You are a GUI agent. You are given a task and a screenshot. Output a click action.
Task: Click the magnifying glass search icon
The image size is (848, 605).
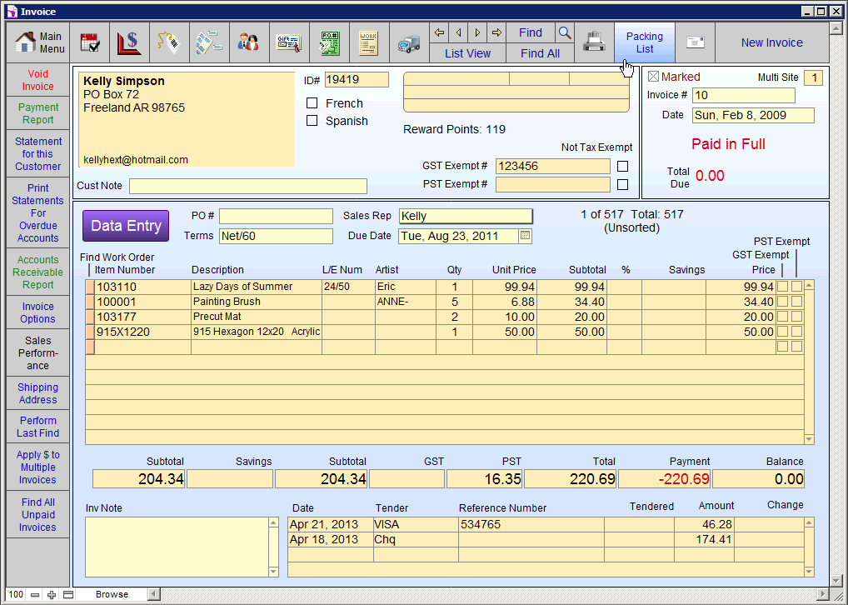pos(565,33)
